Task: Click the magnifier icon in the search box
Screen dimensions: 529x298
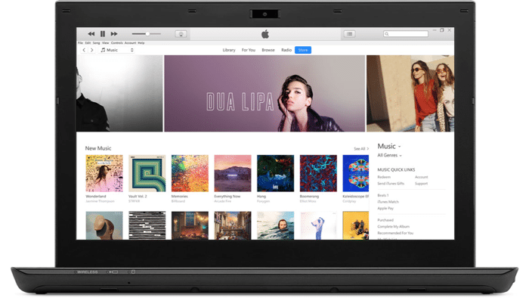Action: (x=387, y=34)
